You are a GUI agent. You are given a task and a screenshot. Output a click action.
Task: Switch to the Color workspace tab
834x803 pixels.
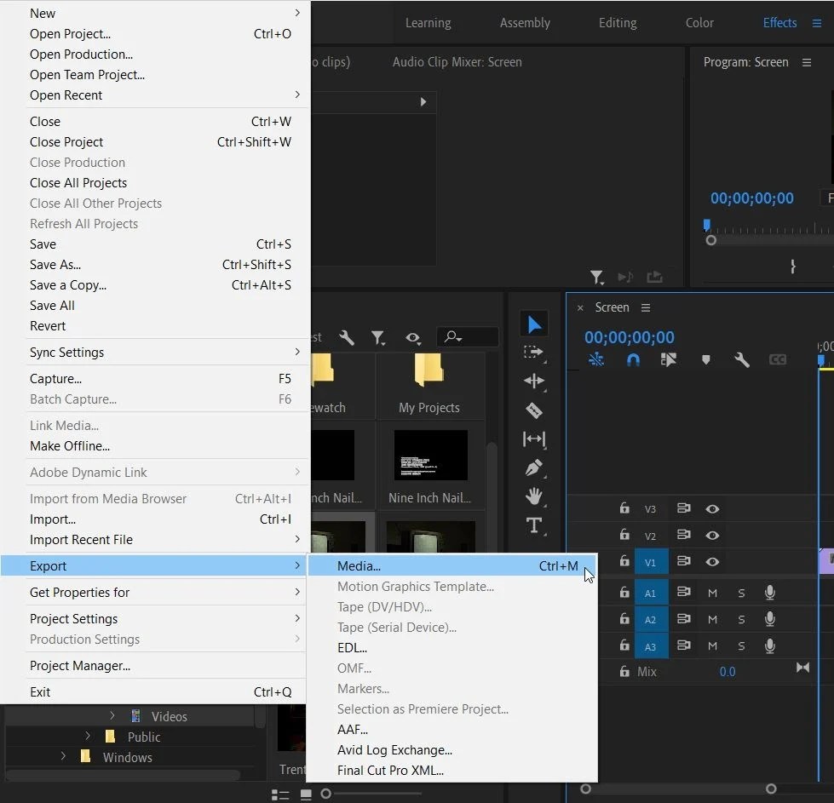click(x=699, y=23)
